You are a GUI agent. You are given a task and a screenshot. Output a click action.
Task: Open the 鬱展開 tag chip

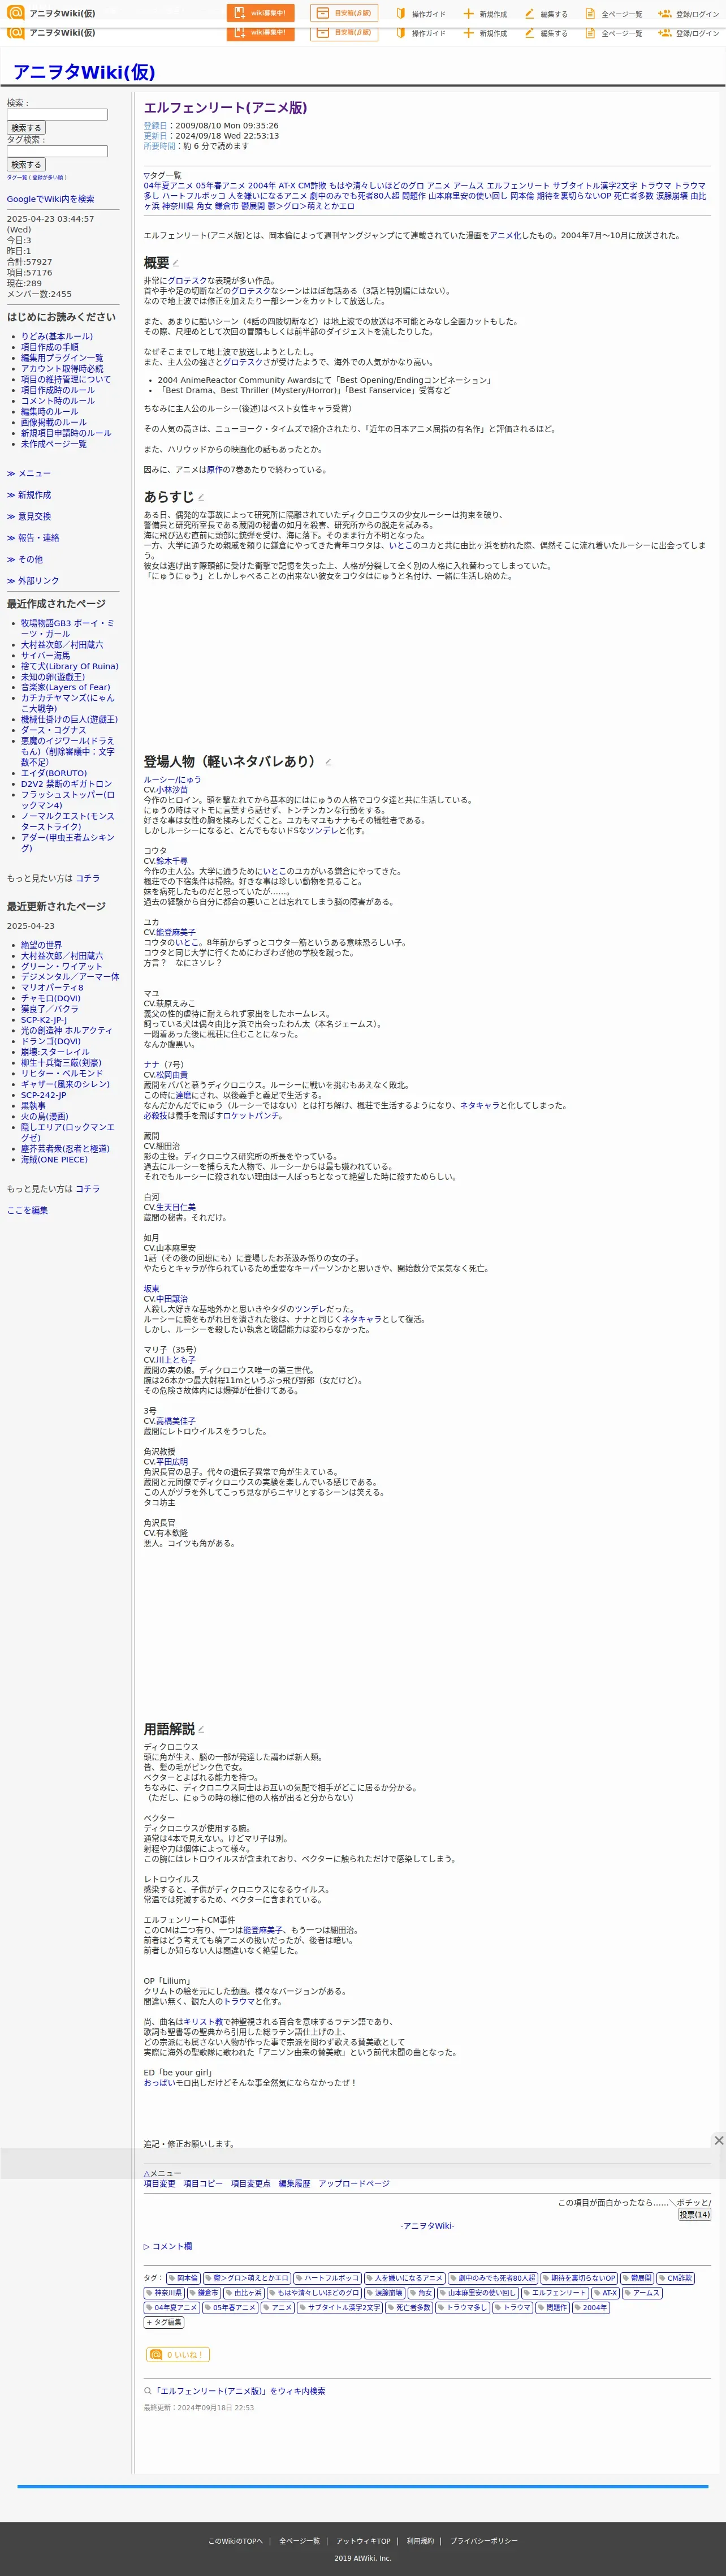(637, 2278)
